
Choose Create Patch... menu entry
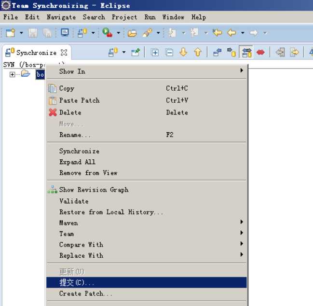[147, 293]
